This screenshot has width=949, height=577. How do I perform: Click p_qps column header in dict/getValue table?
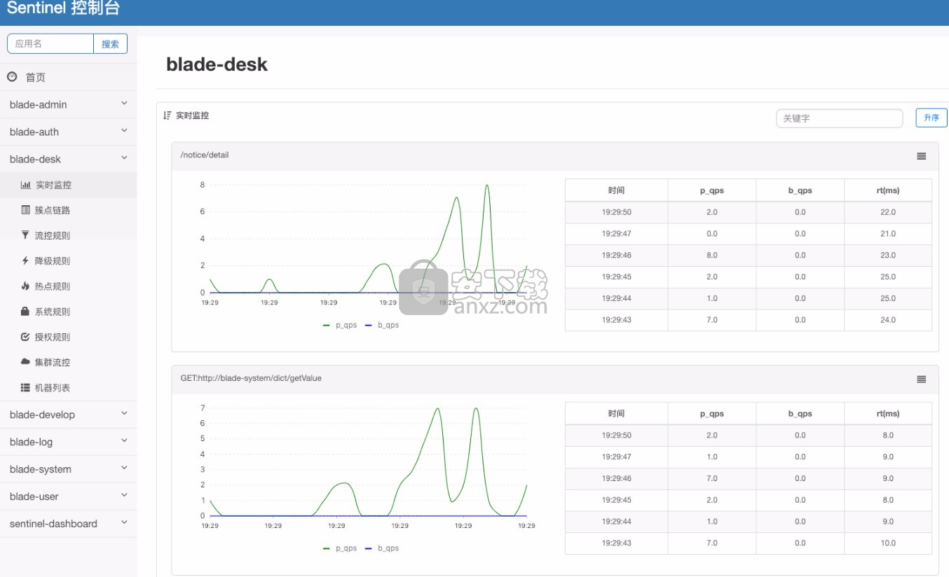(x=712, y=414)
